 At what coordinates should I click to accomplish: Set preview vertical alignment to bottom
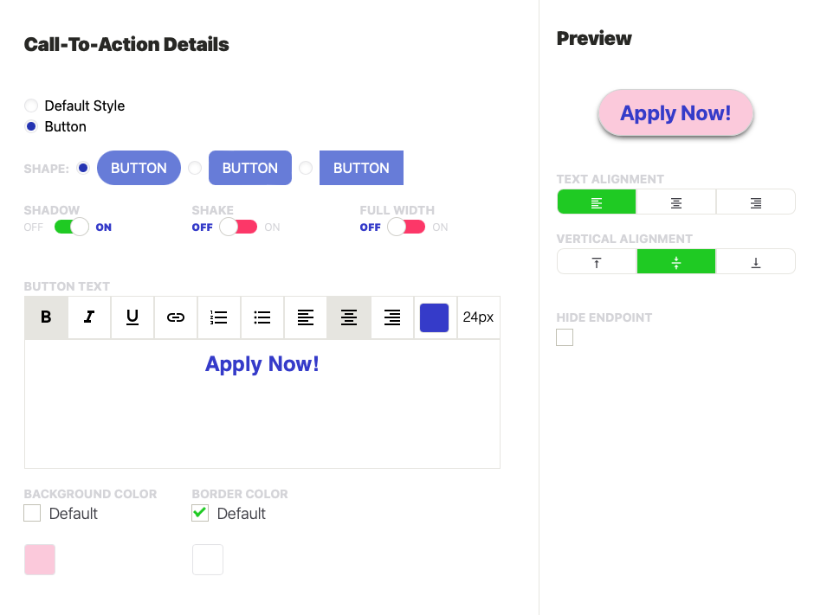click(756, 262)
